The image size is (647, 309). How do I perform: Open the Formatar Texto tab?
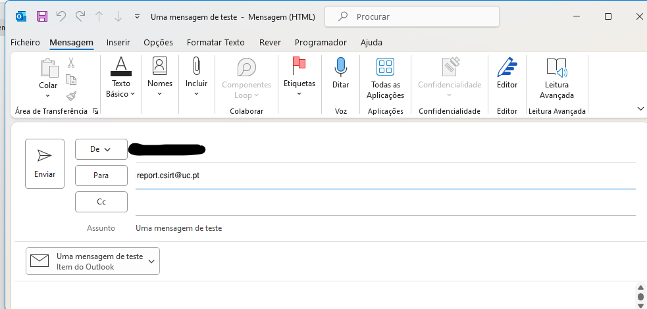click(215, 43)
